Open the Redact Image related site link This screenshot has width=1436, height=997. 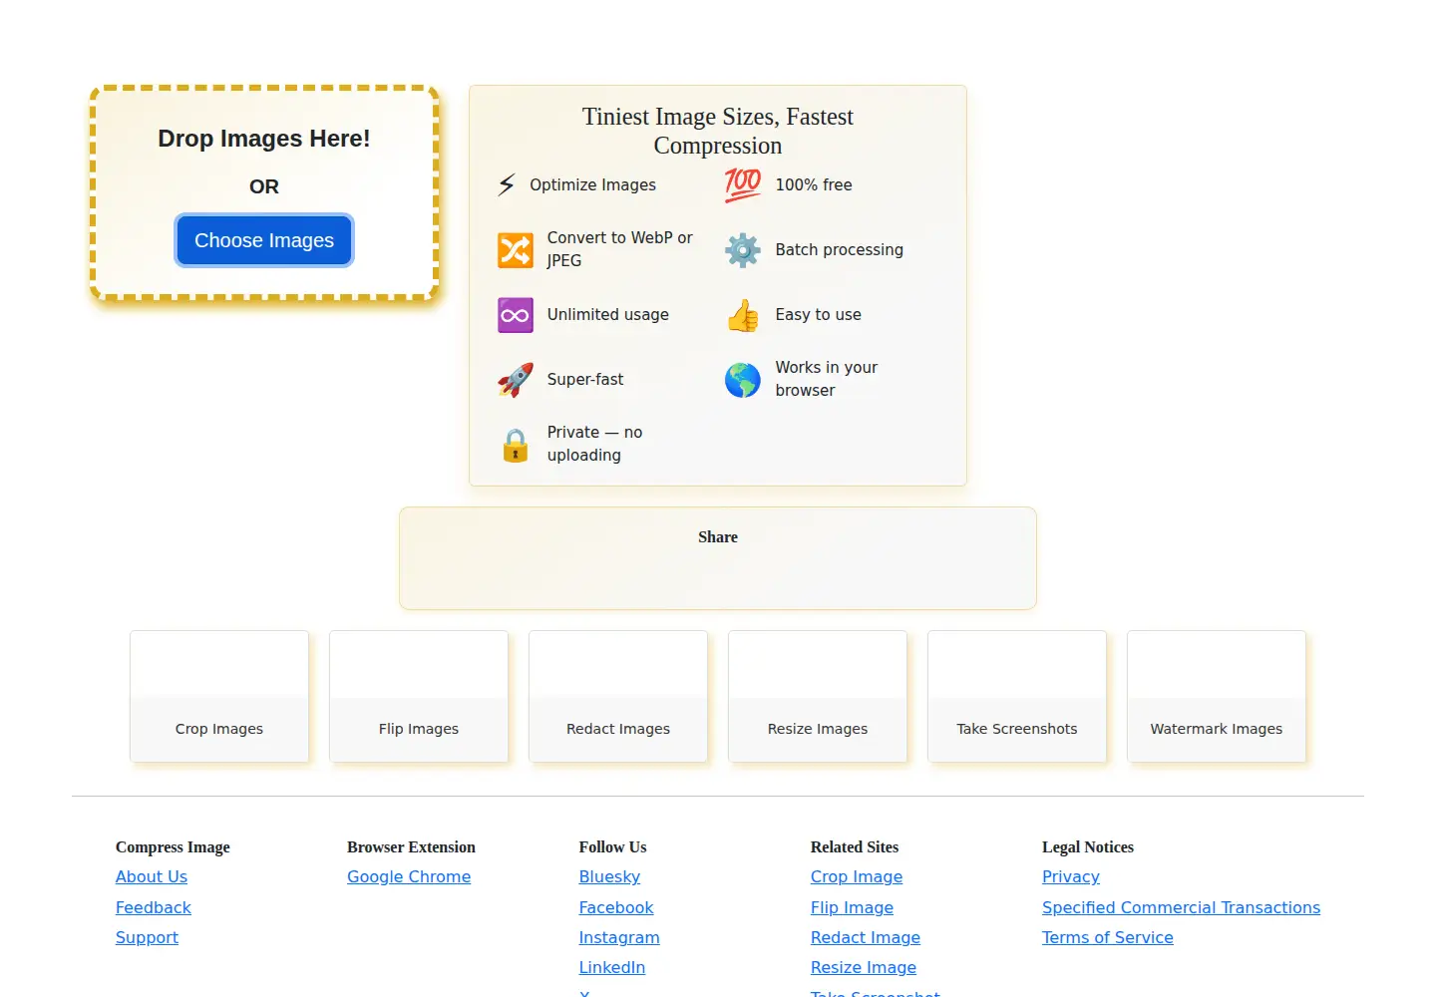(866, 937)
